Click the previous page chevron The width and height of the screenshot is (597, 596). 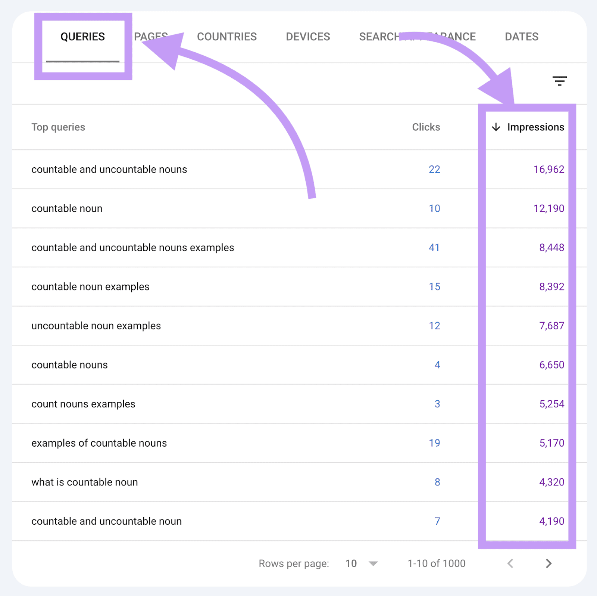tap(510, 564)
